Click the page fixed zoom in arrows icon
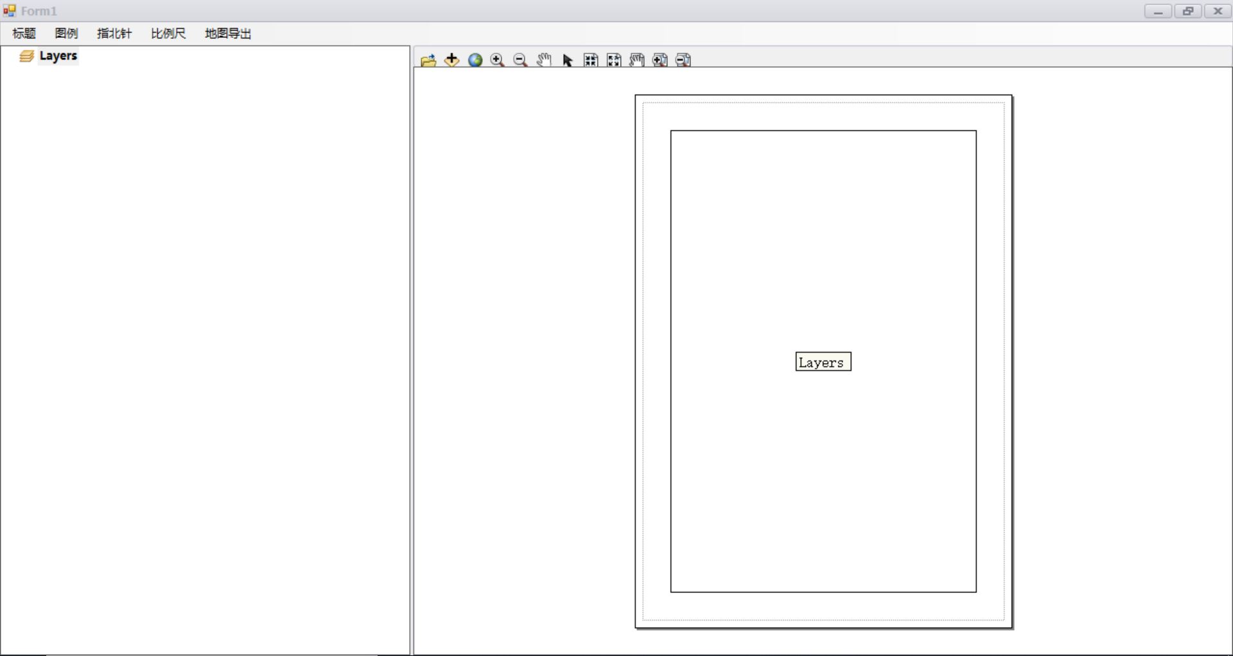 (591, 60)
